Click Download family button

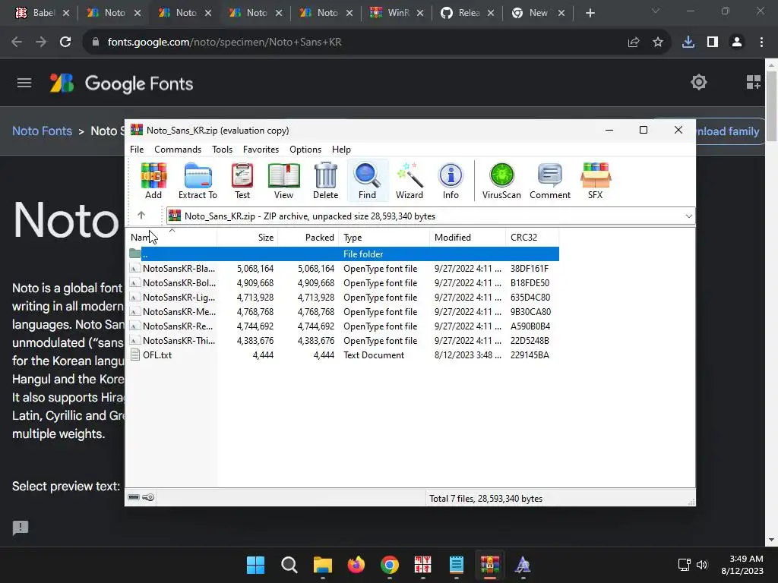727,131
